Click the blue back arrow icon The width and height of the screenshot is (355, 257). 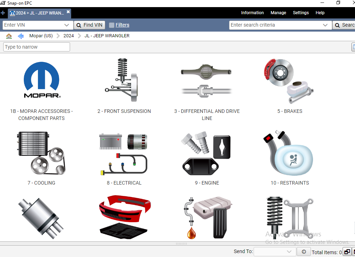[21, 36]
